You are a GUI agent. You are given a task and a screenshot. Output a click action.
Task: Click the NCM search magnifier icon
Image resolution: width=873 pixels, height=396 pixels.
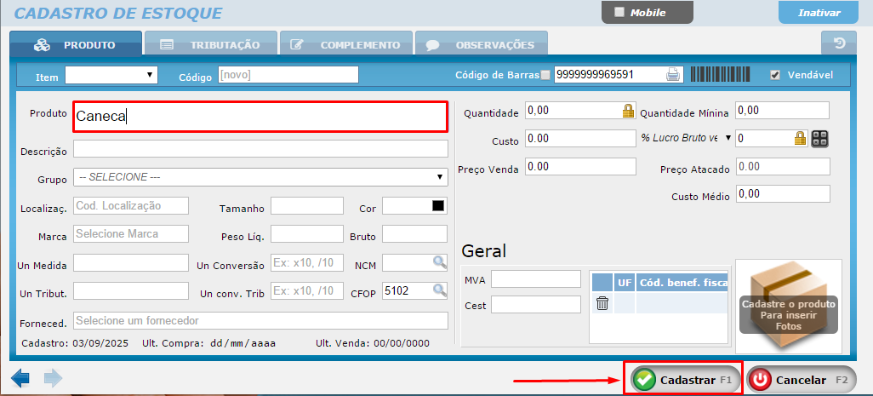pos(439,263)
